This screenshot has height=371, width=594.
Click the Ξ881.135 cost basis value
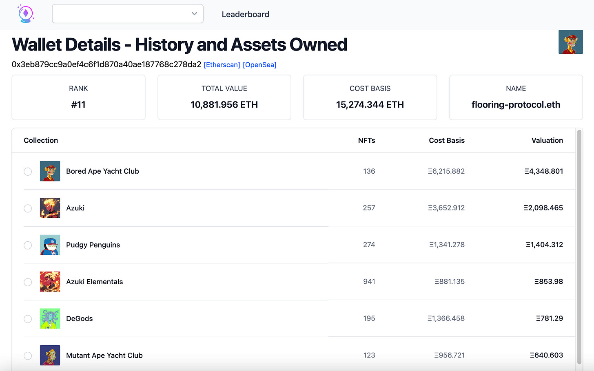click(x=450, y=282)
